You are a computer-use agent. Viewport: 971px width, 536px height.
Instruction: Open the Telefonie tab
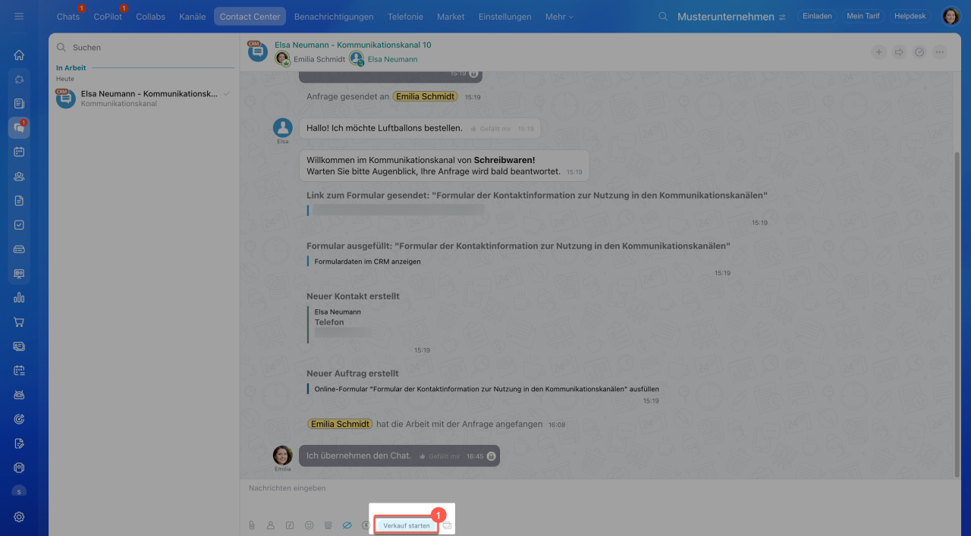[x=406, y=17]
